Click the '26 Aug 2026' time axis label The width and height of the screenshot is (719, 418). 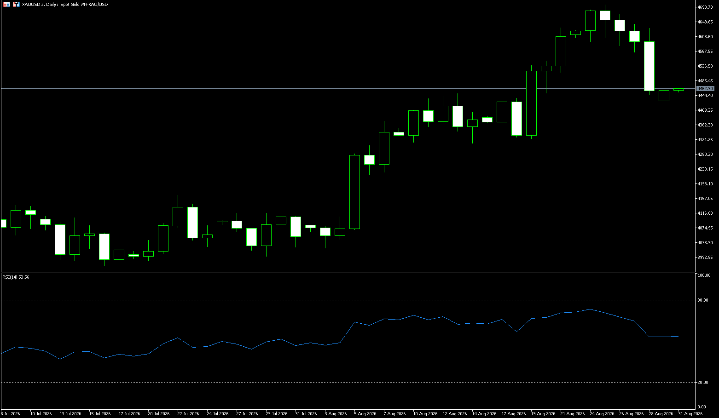(x=631, y=414)
